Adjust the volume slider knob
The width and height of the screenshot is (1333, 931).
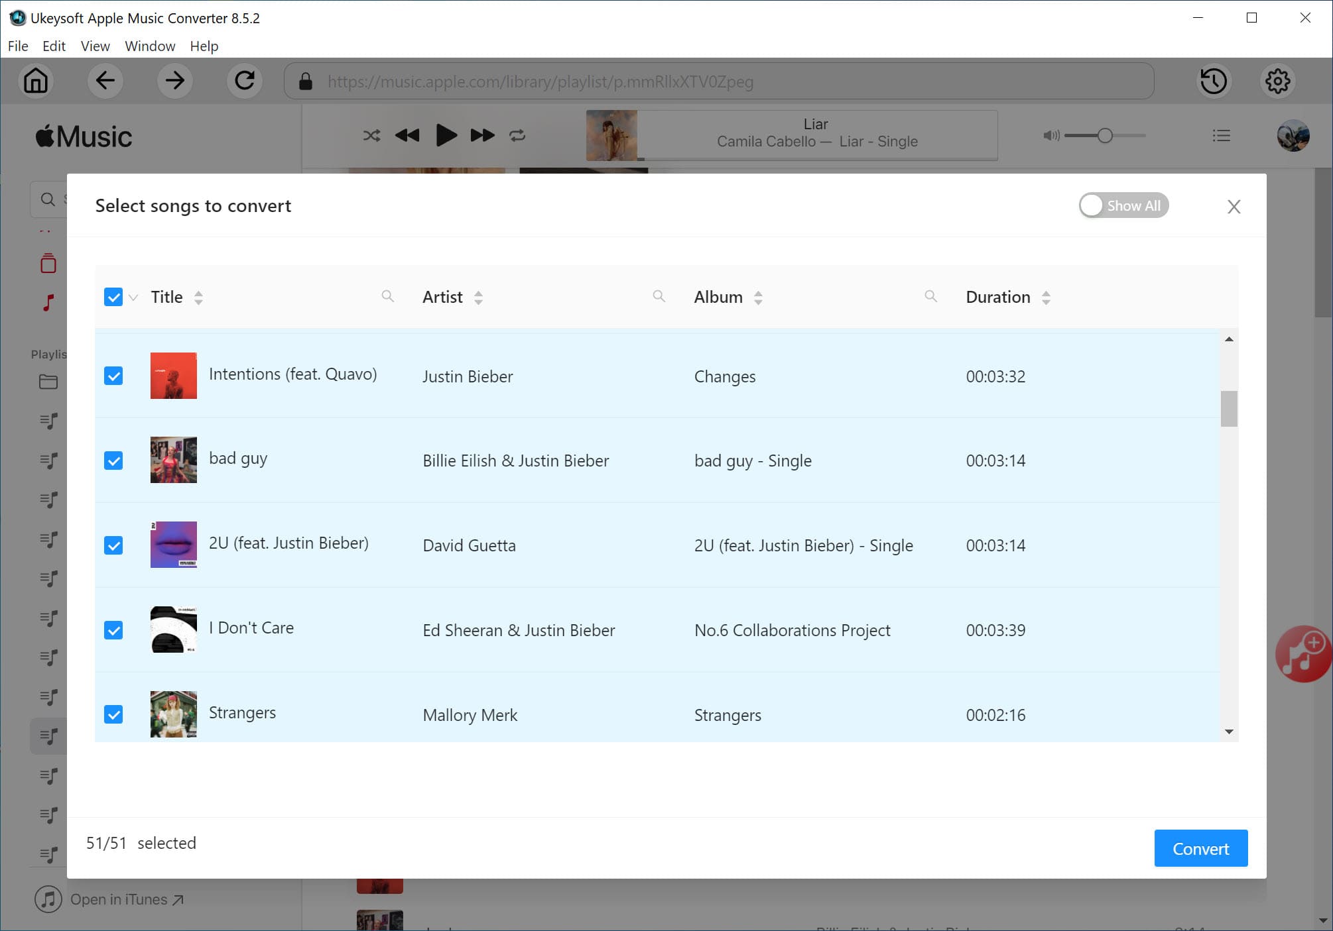pyautogui.click(x=1104, y=136)
